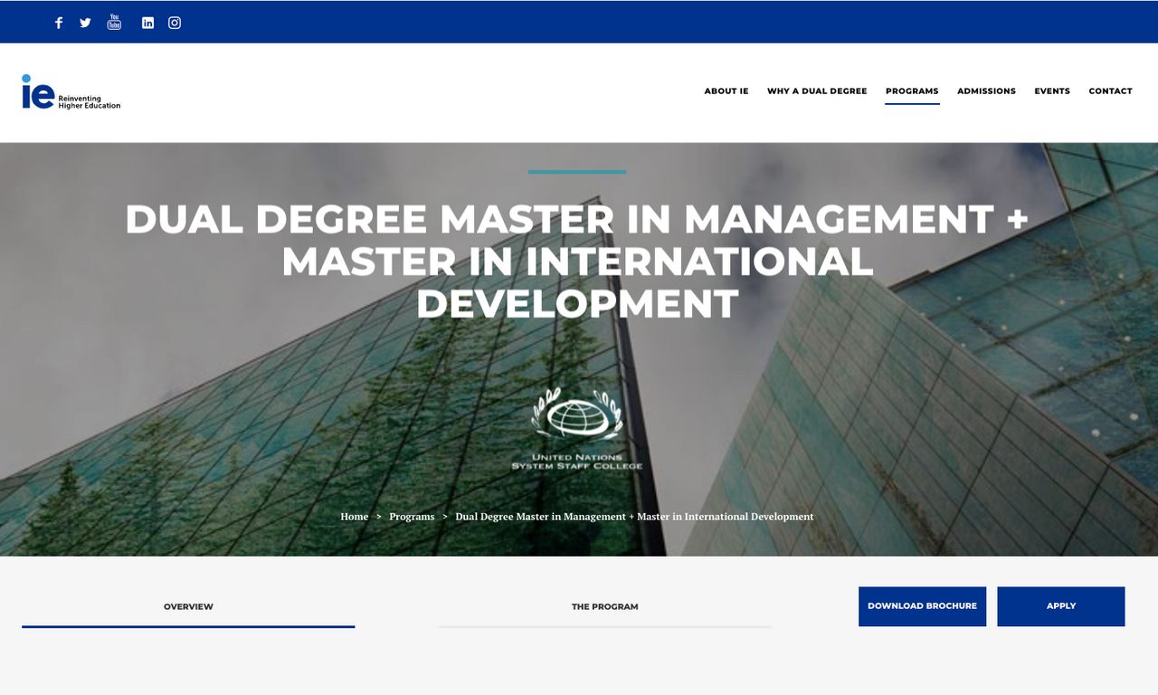Click the ADMISSIONS navigation item
Screen dimensions: 1158x695
tap(986, 90)
